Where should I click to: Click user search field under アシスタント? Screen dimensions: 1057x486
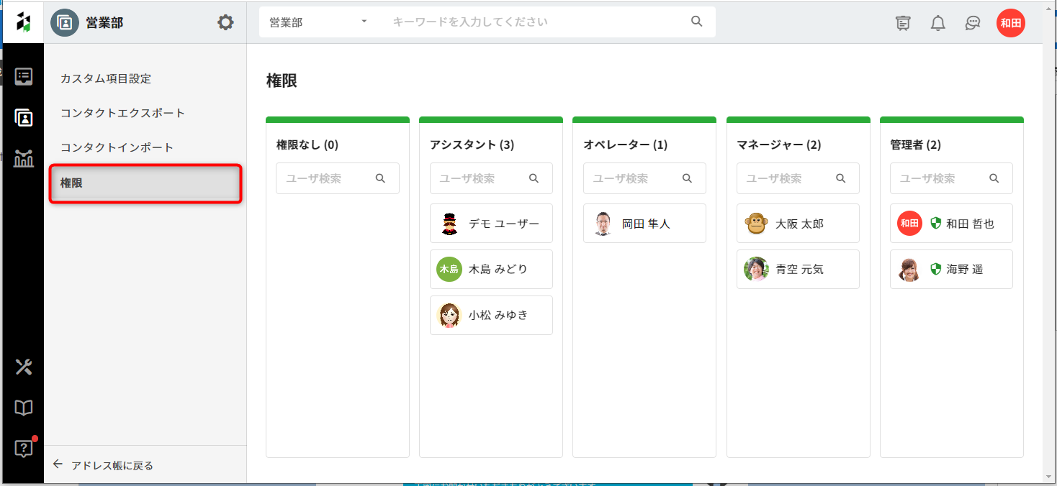tap(479, 178)
